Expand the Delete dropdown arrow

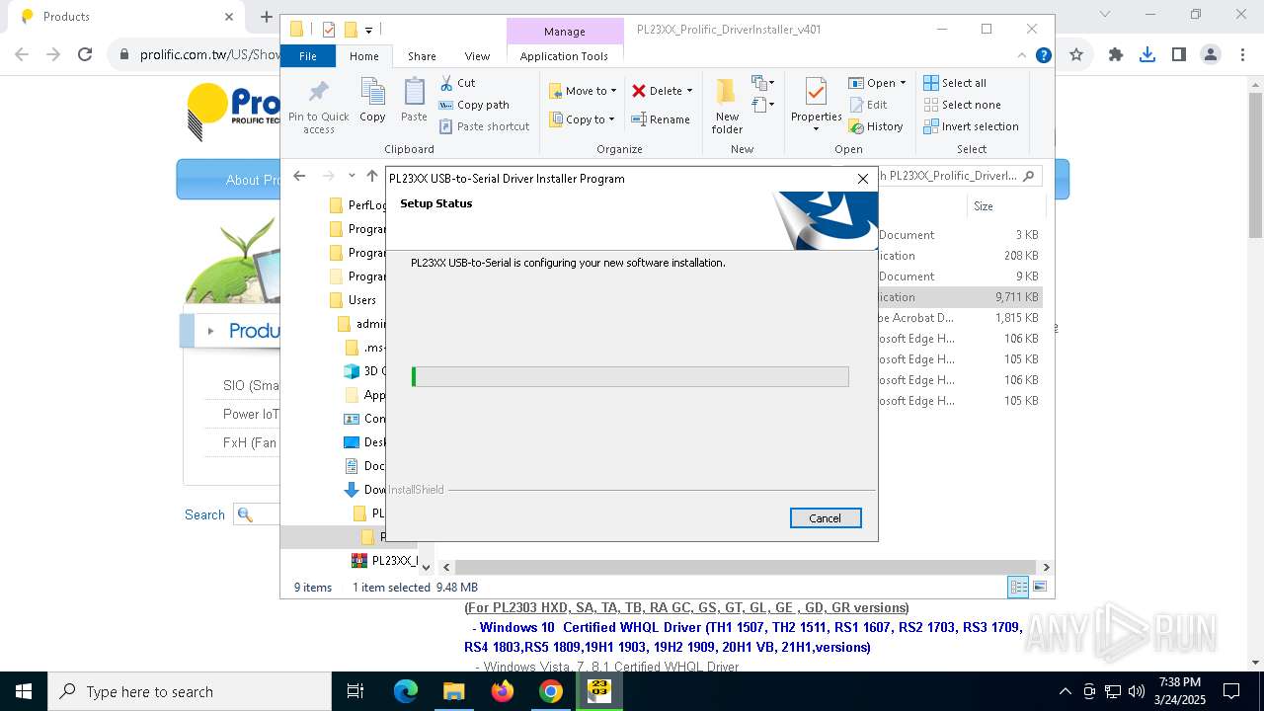click(x=689, y=91)
